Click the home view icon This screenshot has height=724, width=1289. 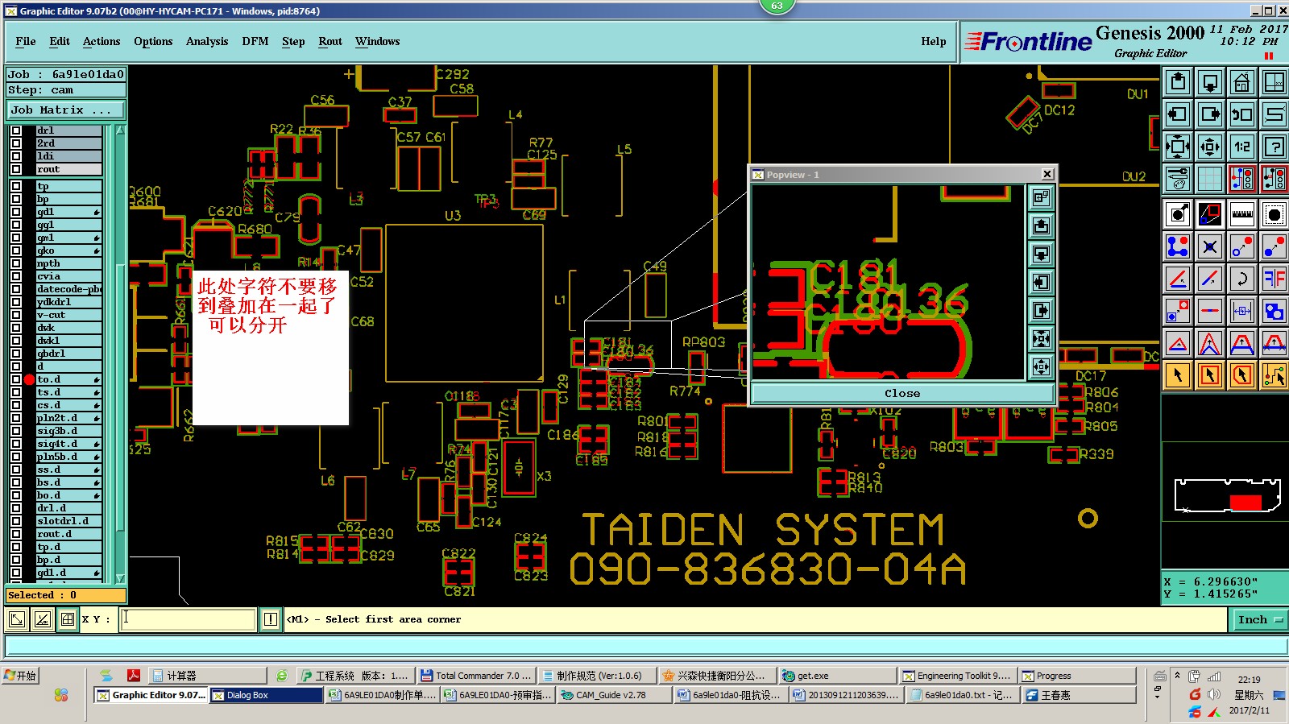(x=1242, y=81)
